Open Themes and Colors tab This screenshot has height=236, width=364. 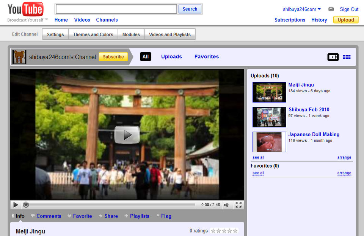93,34
